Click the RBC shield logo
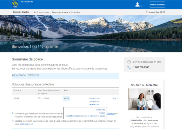This screenshot has width=182, height=130. pos(15,4)
